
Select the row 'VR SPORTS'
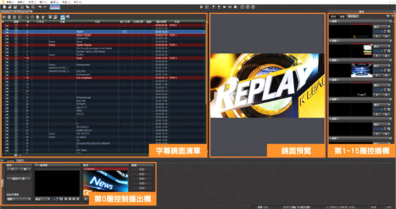click(x=103, y=134)
